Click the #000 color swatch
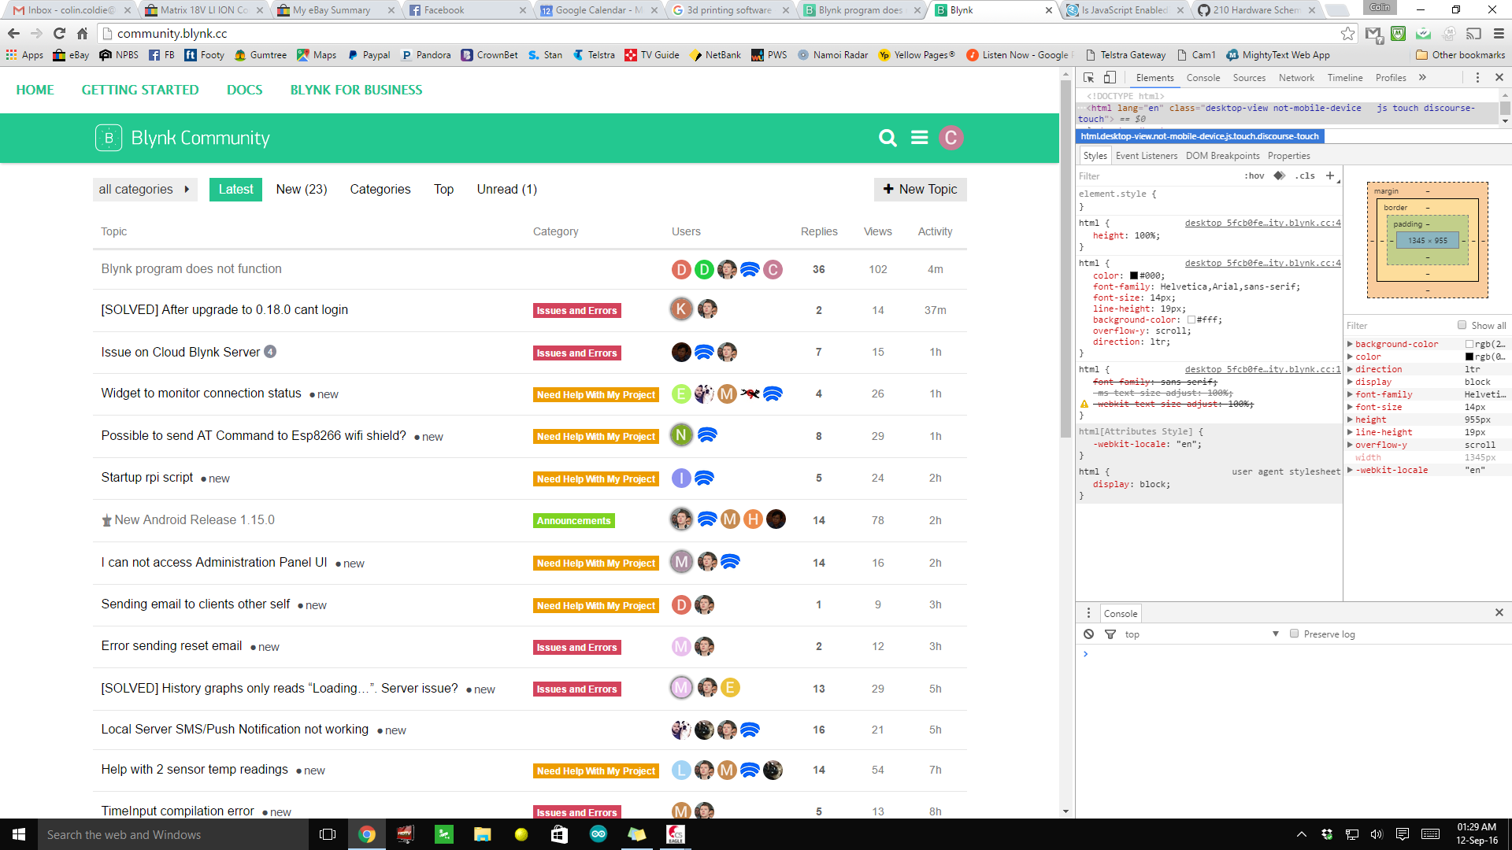The height and width of the screenshot is (850, 1512). (x=1134, y=275)
